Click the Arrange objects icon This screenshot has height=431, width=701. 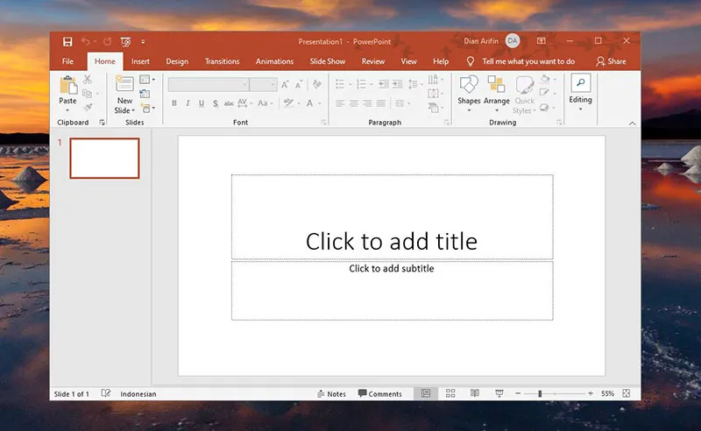[x=496, y=85]
